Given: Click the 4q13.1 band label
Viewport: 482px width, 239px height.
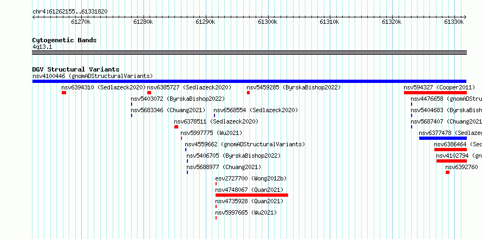Looking at the screenshot, I should 42,47.
